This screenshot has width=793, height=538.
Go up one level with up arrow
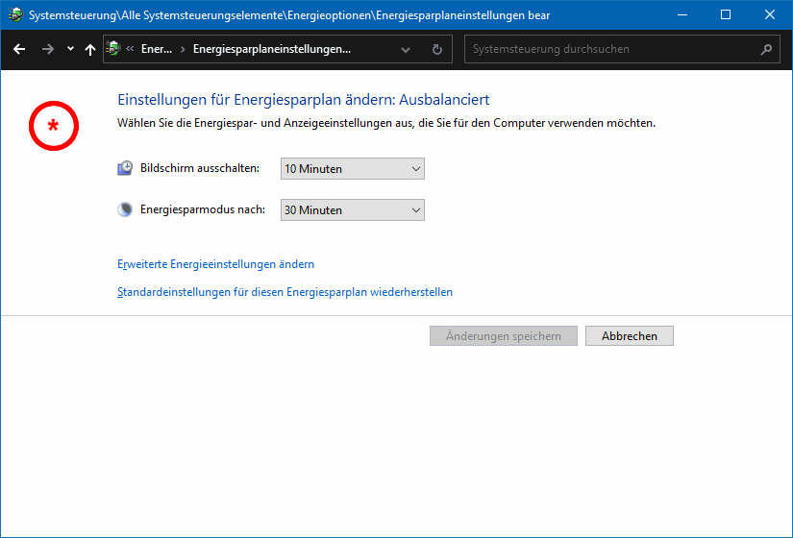pos(90,49)
